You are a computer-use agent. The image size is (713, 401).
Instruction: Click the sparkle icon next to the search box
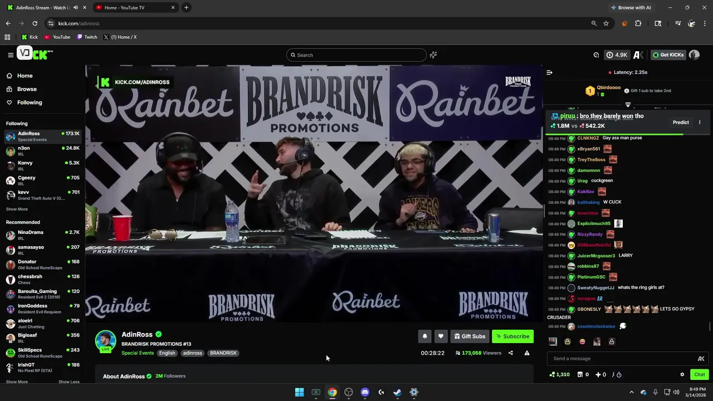click(433, 55)
